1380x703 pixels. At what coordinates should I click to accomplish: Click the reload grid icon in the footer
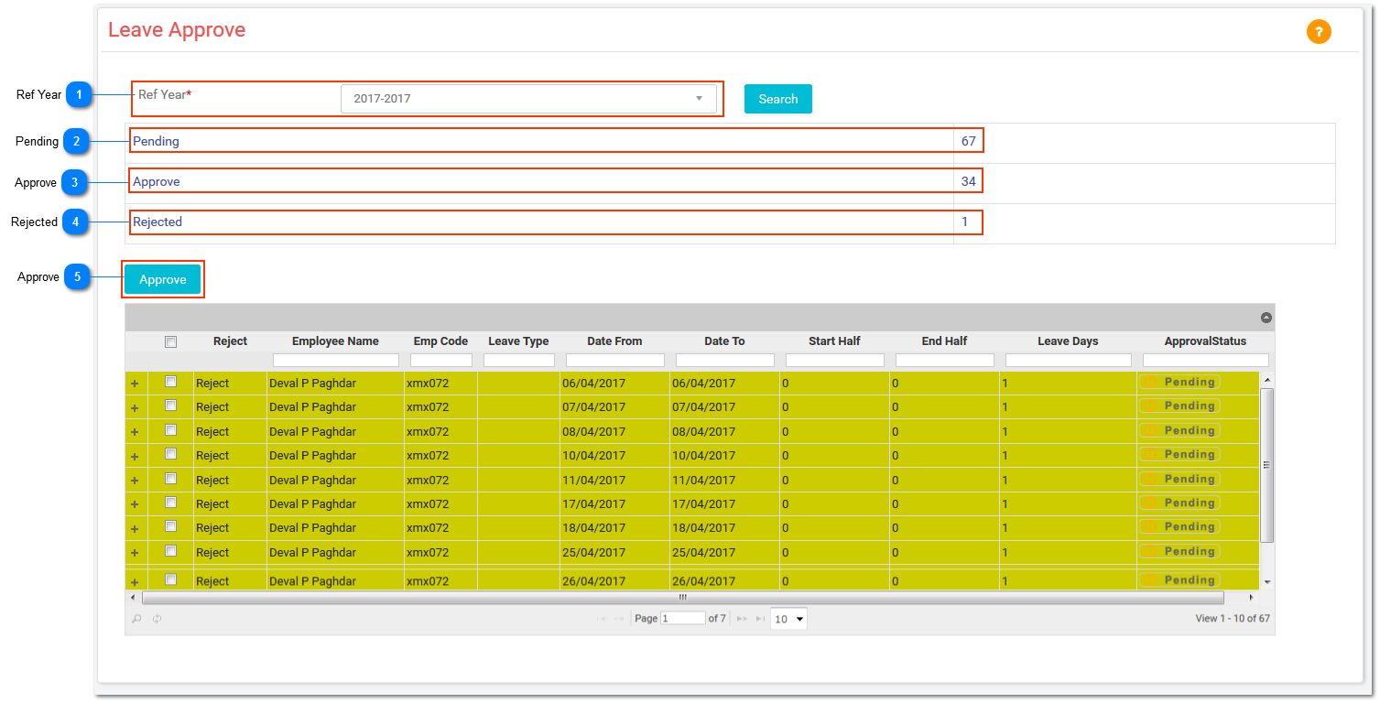(x=158, y=619)
